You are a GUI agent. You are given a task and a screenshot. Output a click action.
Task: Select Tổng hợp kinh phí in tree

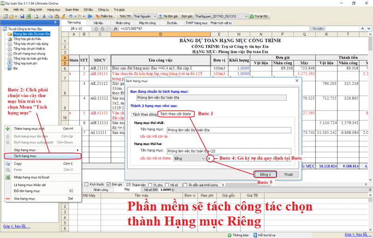(25, 63)
